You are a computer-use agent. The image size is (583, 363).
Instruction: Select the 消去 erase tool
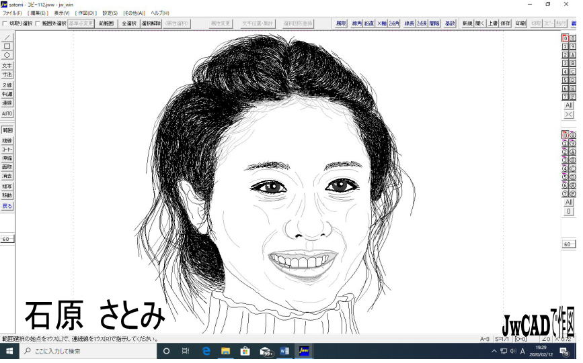click(7, 176)
